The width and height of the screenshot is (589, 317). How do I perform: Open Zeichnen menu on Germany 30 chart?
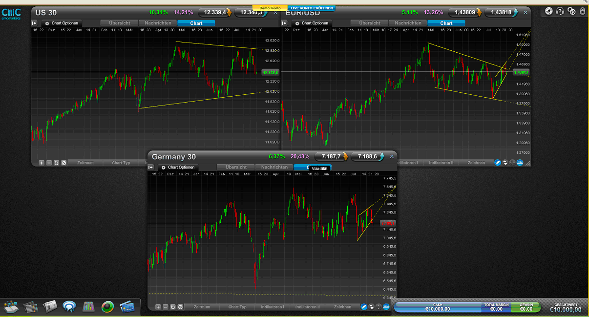click(343, 307)
